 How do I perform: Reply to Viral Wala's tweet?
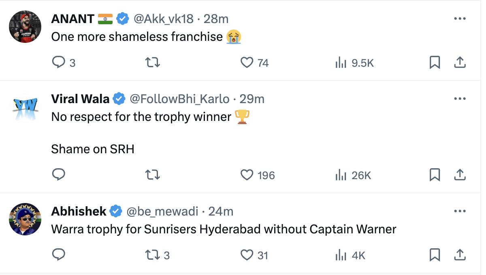(x=59, y=175)
